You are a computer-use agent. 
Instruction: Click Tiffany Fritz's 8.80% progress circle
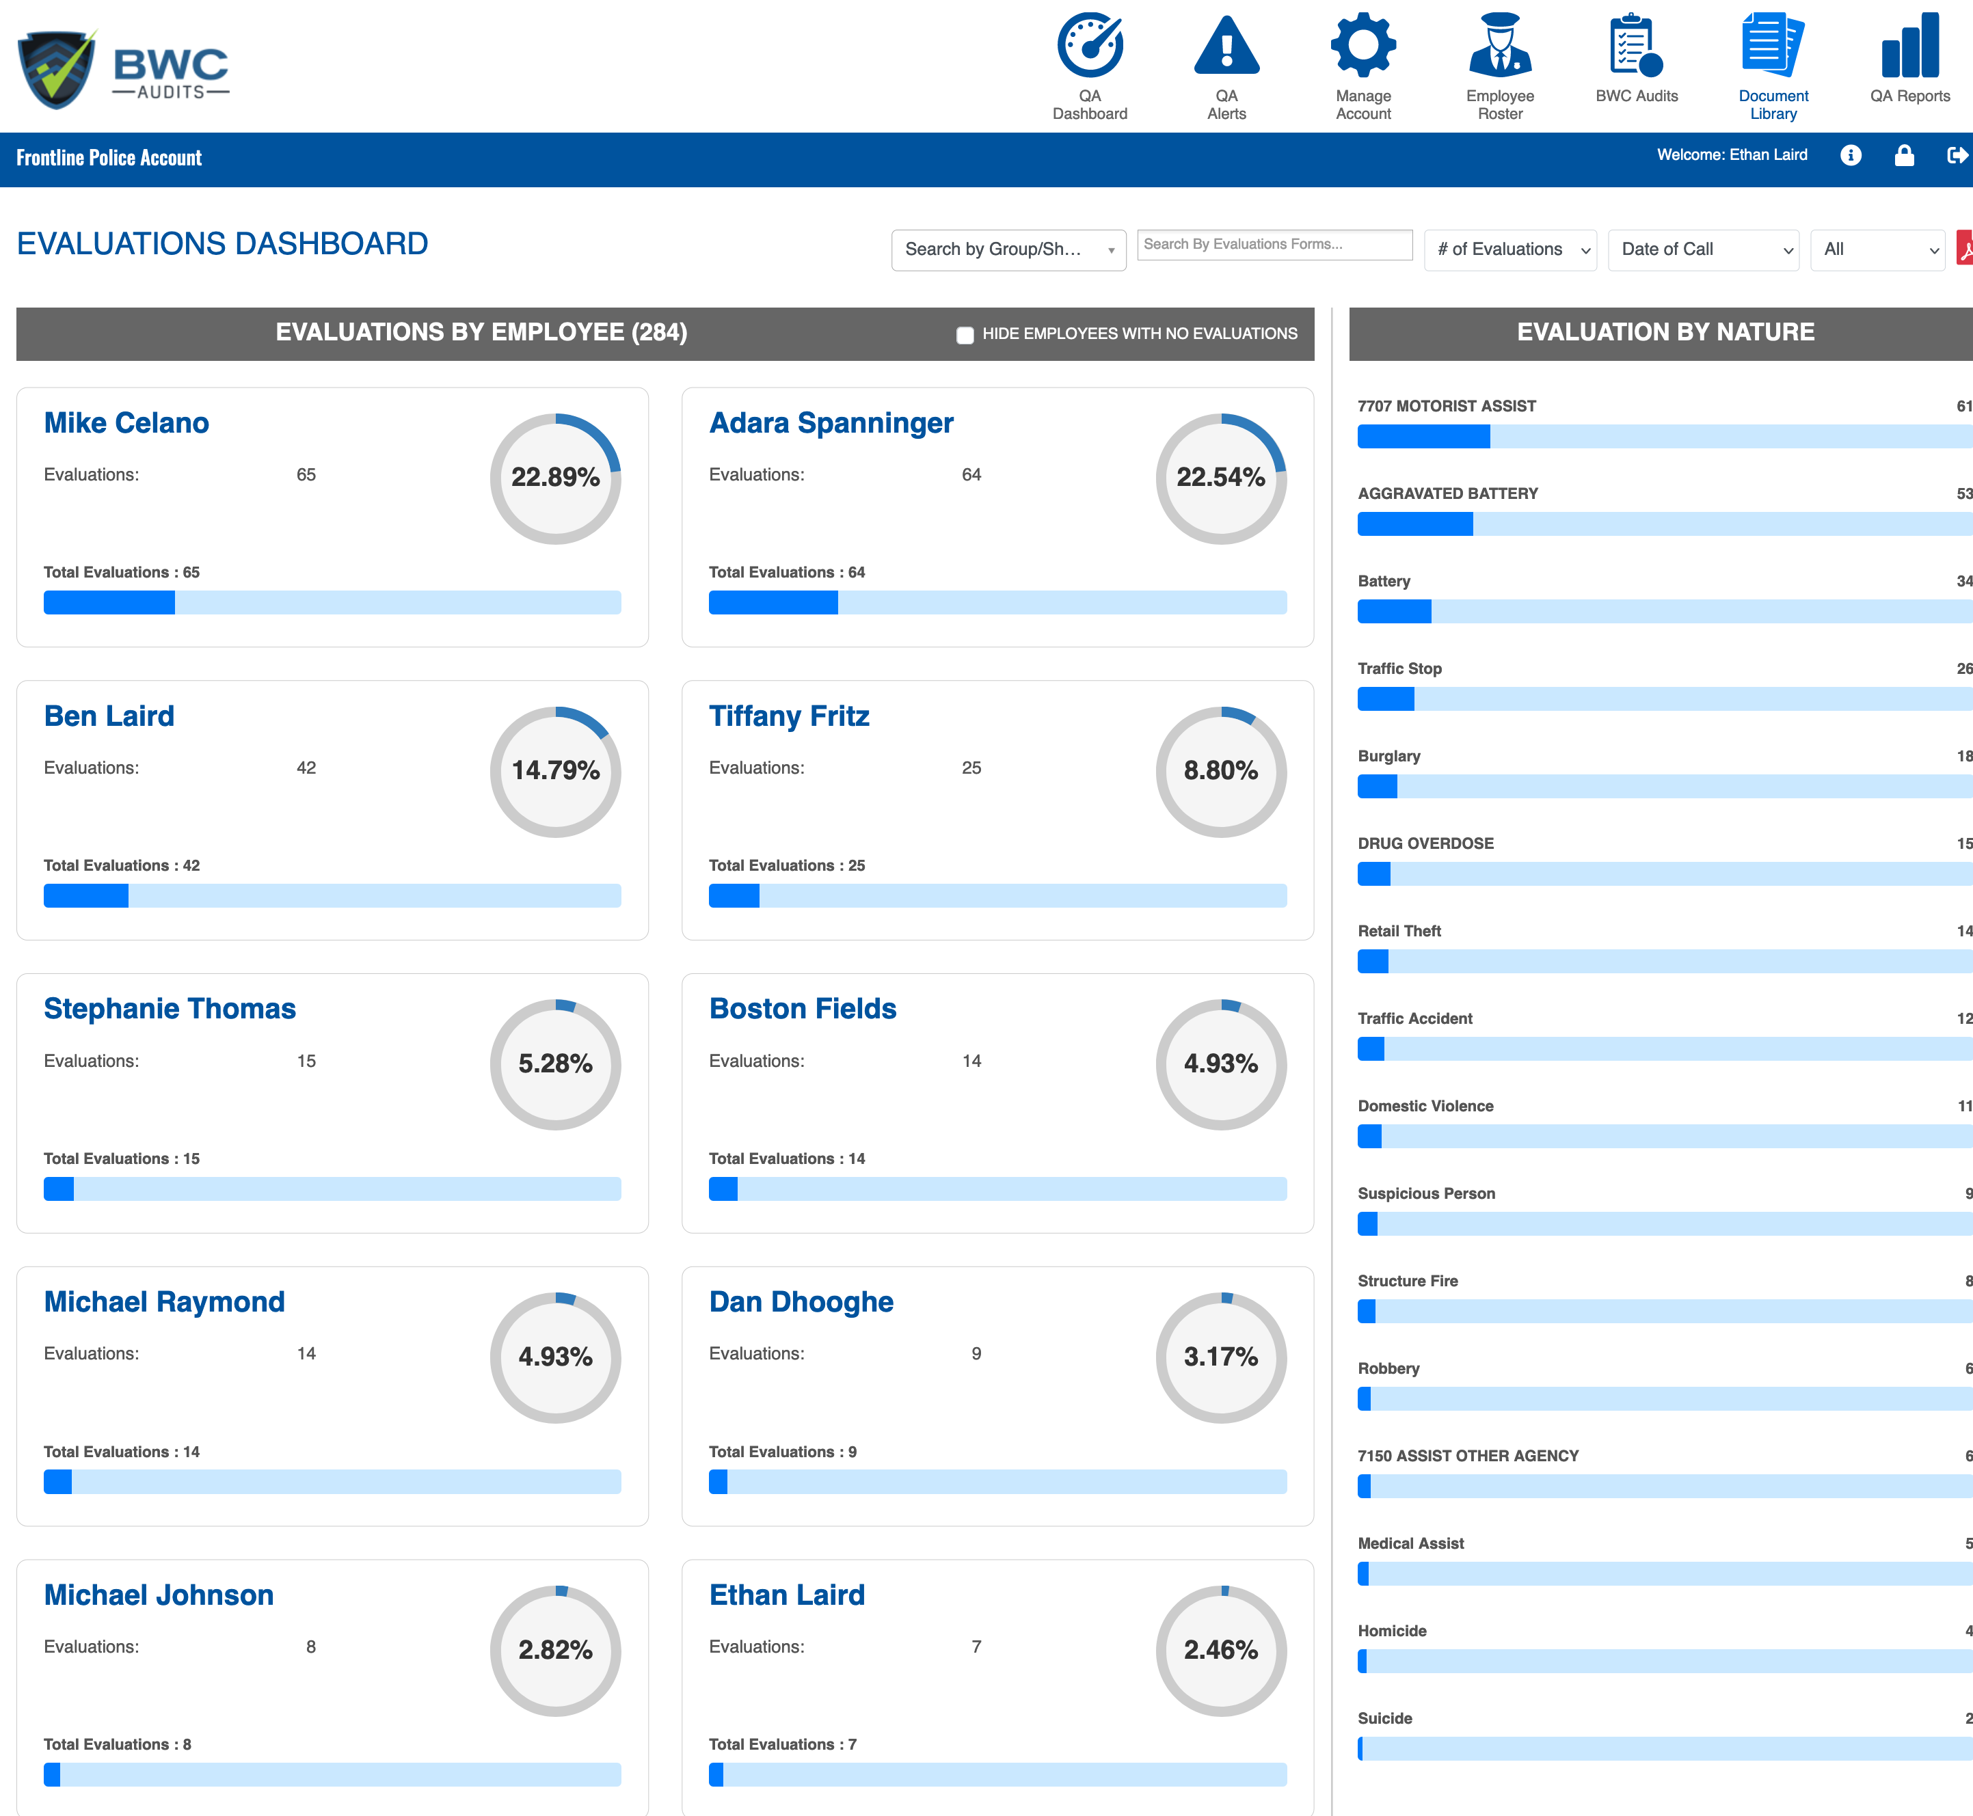pyautogui.click(x=1220, y=772)
